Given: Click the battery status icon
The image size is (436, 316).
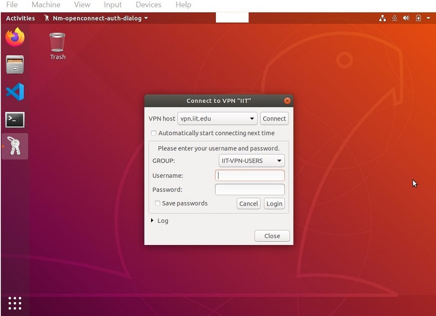Looking at the screenshot, I should click(x=418, y=18).
